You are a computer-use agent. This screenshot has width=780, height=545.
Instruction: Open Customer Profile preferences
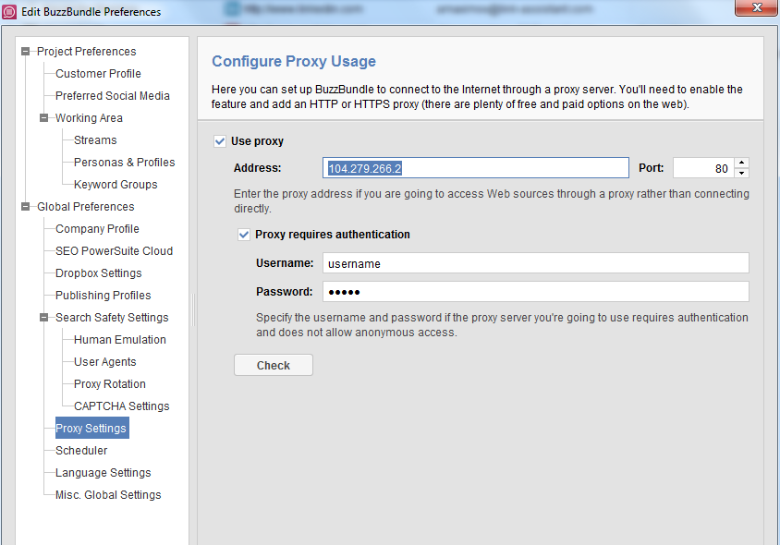click(98, 74)
